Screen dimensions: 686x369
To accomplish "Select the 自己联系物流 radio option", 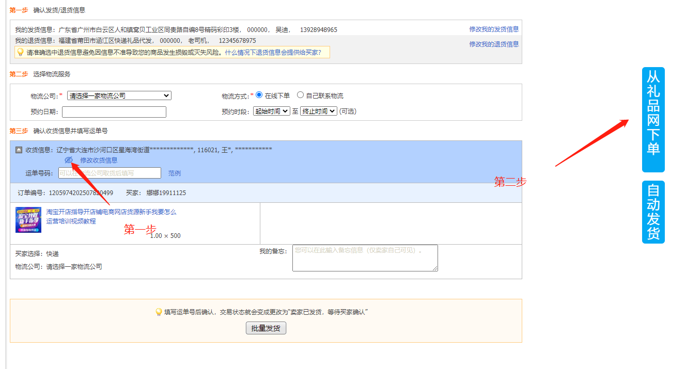I will point(300,95).
